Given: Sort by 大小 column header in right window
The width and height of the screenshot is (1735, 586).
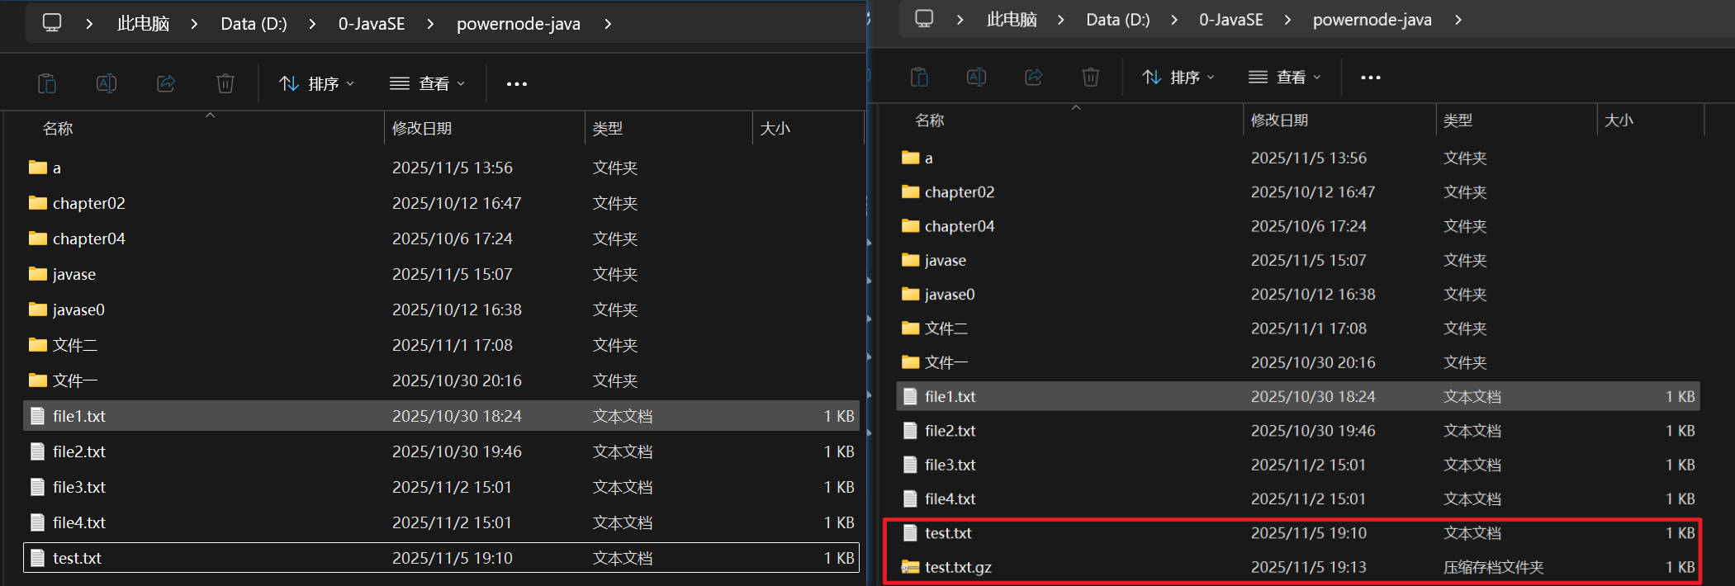Looking at the screenshot, I should [1619, 120].
